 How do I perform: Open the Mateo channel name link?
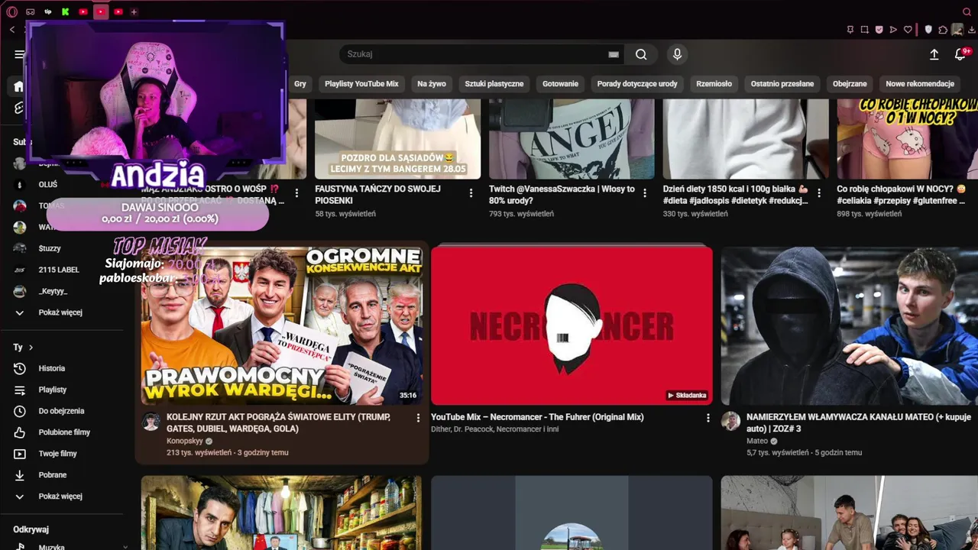[x=757, y=441]
